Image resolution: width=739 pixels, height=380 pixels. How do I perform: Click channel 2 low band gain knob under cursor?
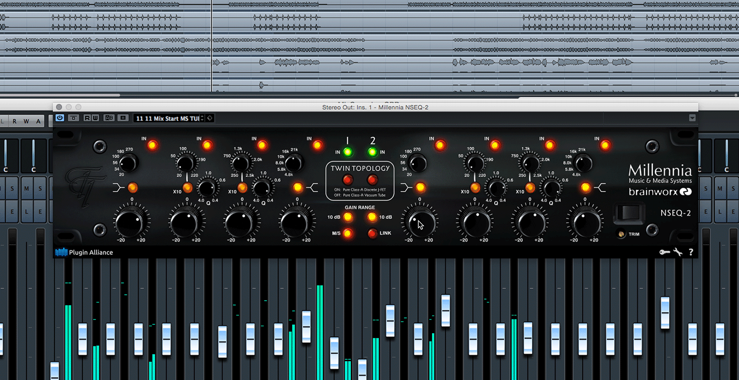pos(420,223)
